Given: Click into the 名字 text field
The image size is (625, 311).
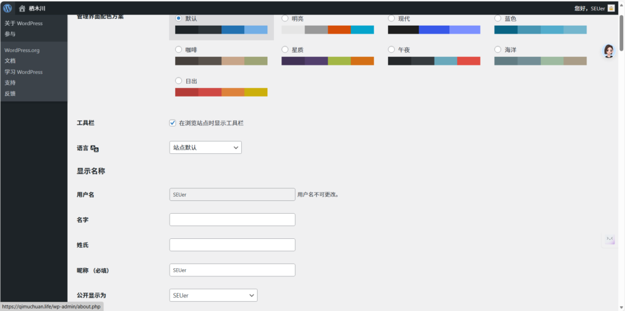Looking at the screenshot, I should 232,219.
